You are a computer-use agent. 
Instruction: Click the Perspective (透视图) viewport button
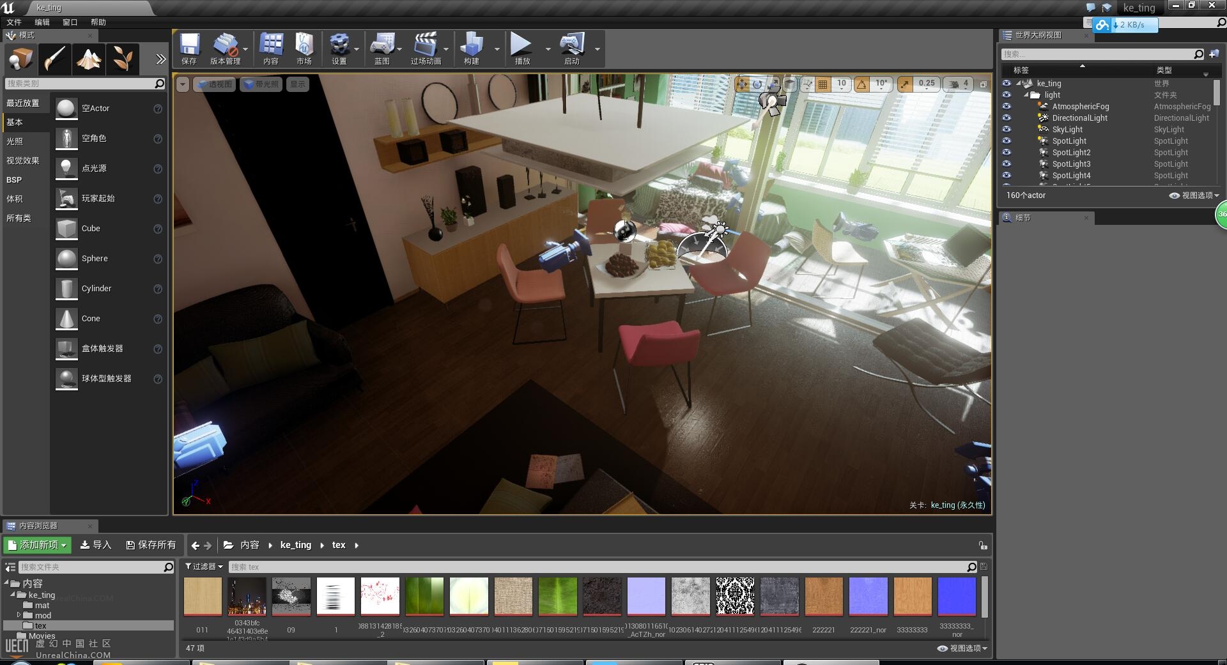click(214, 84)
